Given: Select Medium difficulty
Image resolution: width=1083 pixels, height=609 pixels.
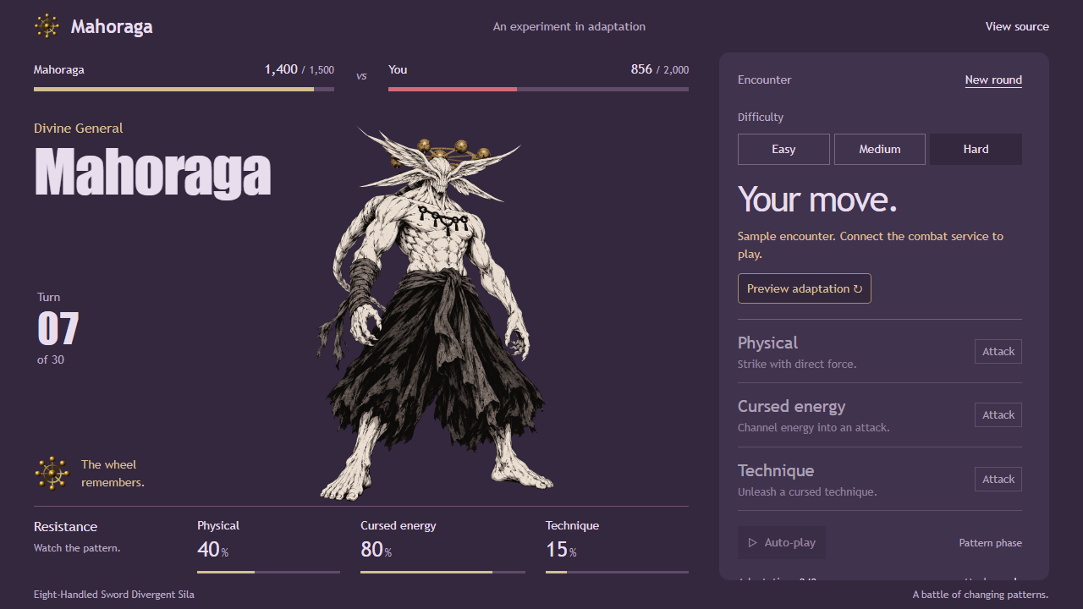Looking at the screenshot, I should tap(880, 149).
